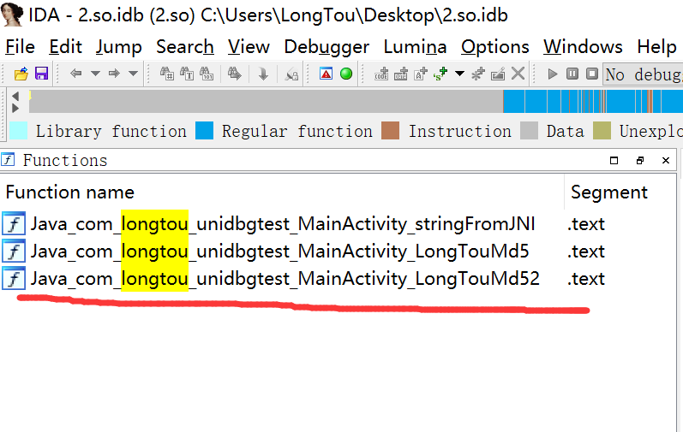Open the Lumina menu
The width and height of the screenshot is (683, 432).
pyautogui.click(x=415, y=46)
